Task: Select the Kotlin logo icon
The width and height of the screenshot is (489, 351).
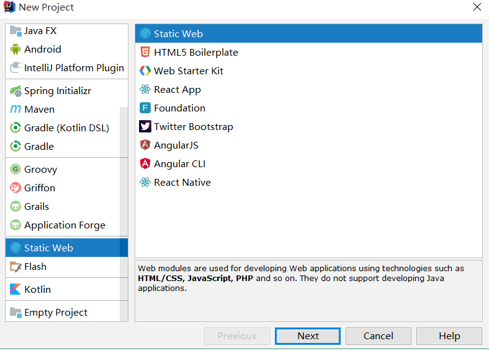Action: pos(16,290)
